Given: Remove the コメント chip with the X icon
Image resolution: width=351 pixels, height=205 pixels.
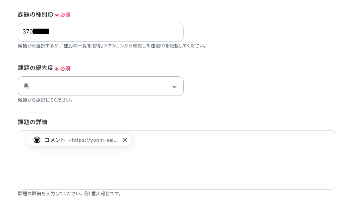Looking at the screenshot, I should 125,140.
